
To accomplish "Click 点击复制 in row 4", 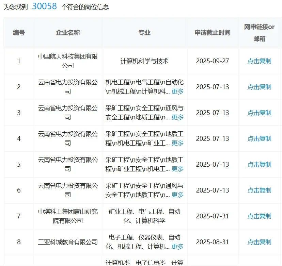I will coord(259,139).
